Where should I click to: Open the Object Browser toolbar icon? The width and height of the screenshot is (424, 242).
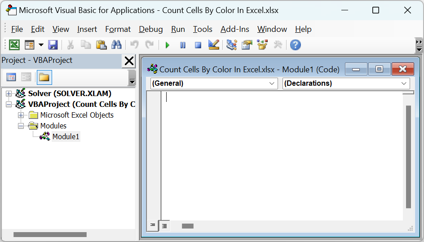click(262, 45)
